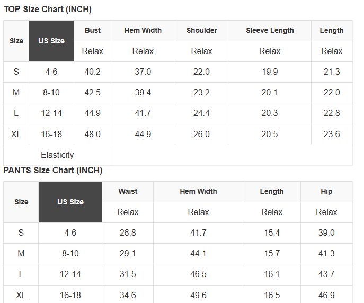Select the 8-10 US size in TOP chart
This screenshot has height=303, width=364.
click(x=51, y=92)
